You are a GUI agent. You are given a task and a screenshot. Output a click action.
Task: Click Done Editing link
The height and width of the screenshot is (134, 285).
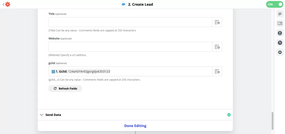click(135, 126)
